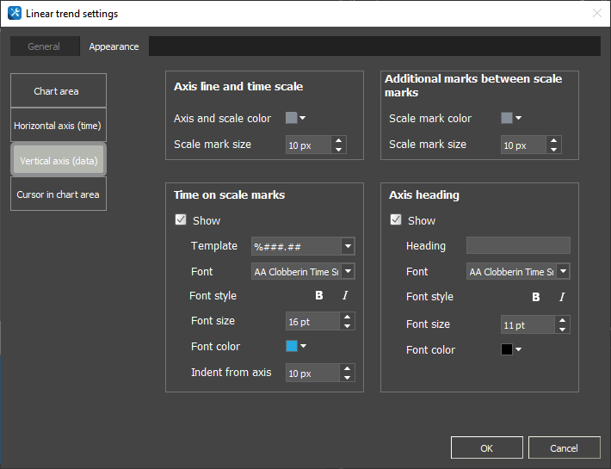Increase Indent from axis value

click(347, 368)
